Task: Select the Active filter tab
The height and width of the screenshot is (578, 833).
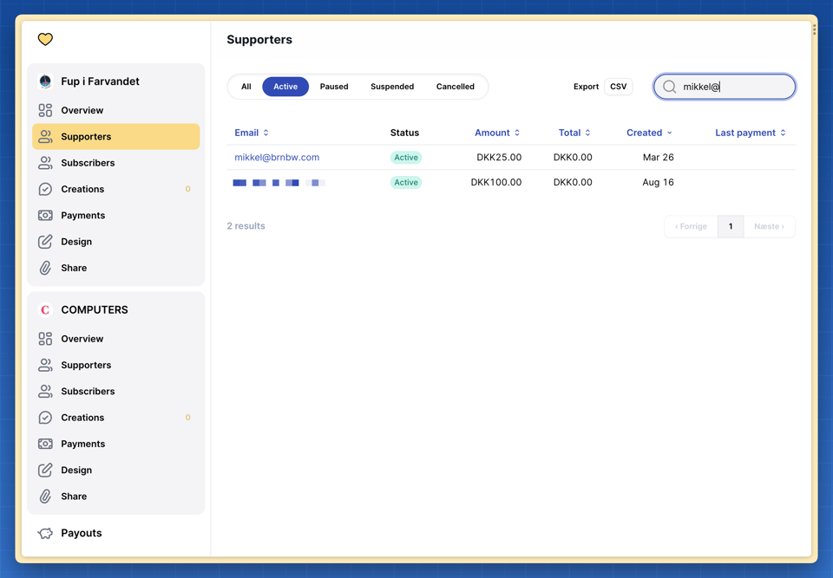Action: [285, 87]
